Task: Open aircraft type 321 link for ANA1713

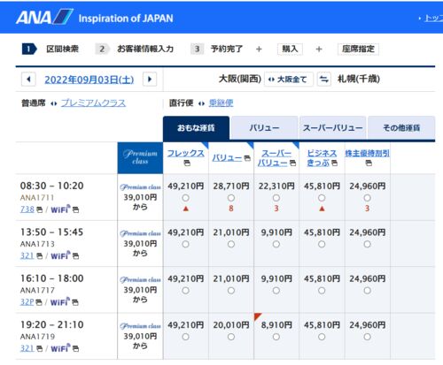Action: [x=27, y=255]
